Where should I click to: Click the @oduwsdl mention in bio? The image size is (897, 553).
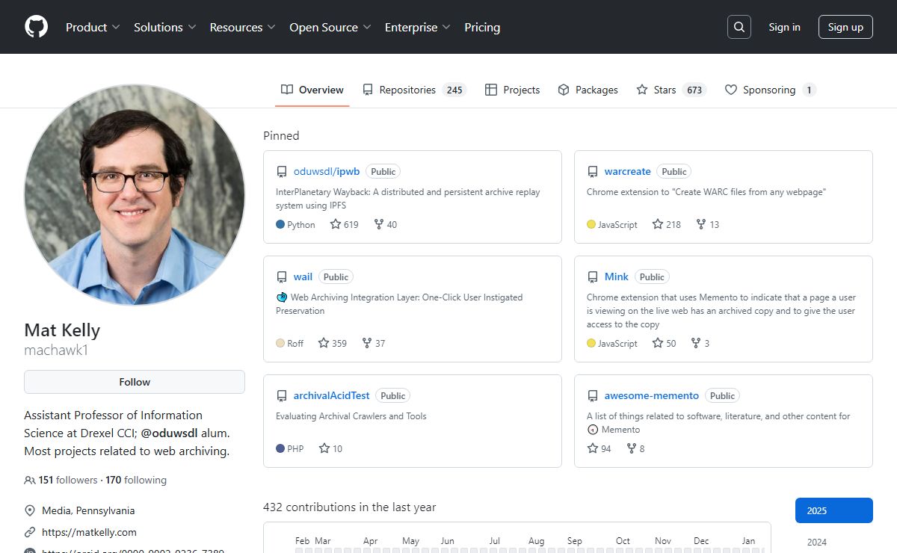tap(168, 433)
